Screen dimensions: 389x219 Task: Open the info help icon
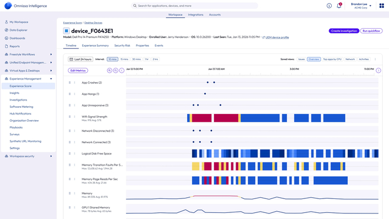click(329, 6)
